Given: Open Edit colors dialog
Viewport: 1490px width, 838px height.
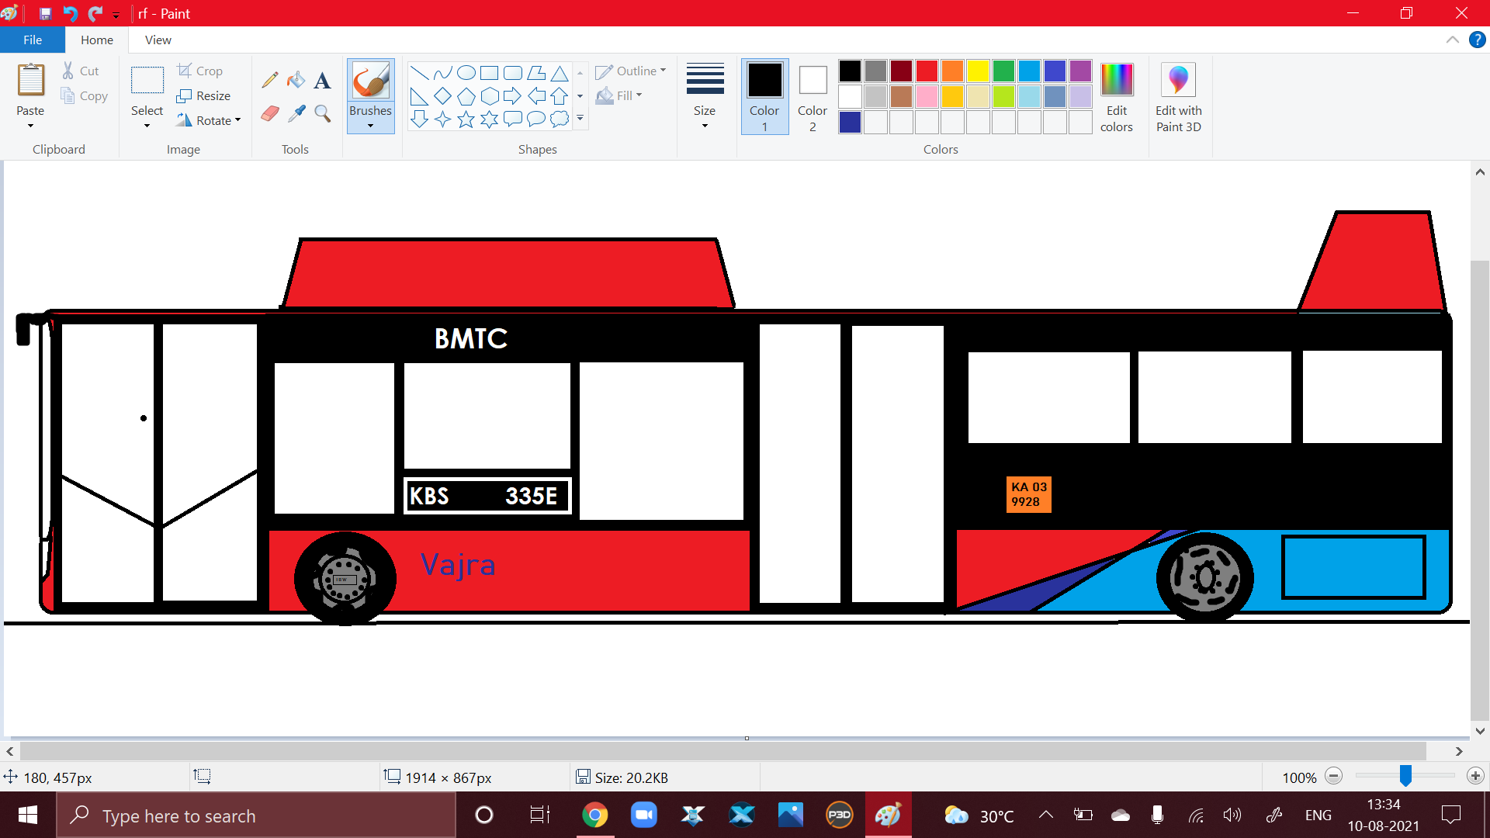Looking at the screenshot, I should tap(1116, 98).
